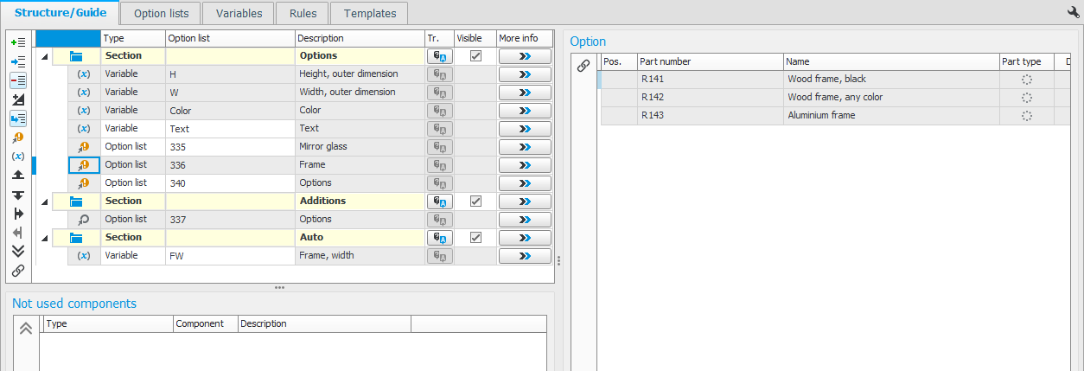Click the move up arrow toolbar icon
The image size is (1084, 371).
point(17,176)
